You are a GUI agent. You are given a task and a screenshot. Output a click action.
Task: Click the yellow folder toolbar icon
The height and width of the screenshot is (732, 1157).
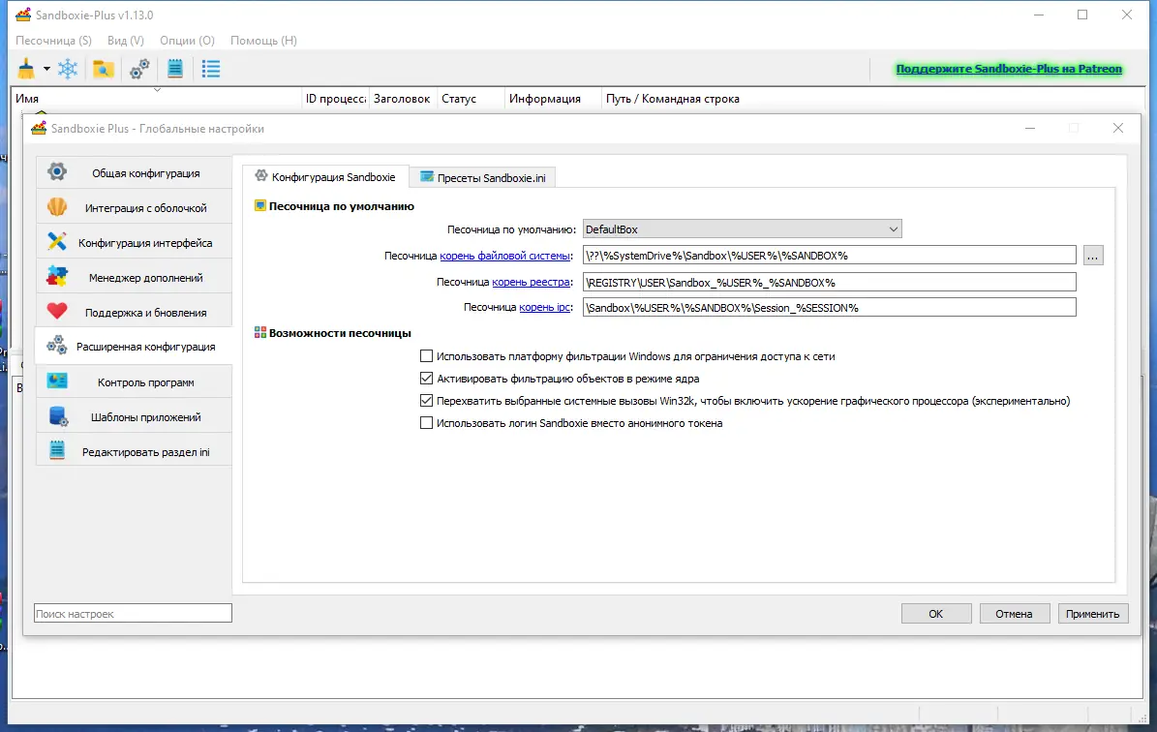coord(104,69)
